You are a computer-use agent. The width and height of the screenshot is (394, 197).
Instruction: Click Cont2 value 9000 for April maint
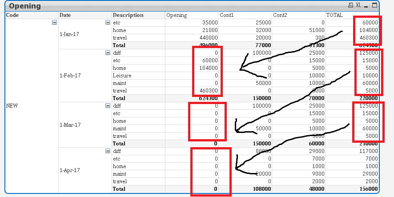click(x=318, y=173)
